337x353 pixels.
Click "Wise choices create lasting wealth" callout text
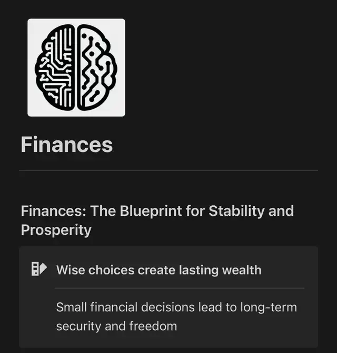[x=159, y=270]
